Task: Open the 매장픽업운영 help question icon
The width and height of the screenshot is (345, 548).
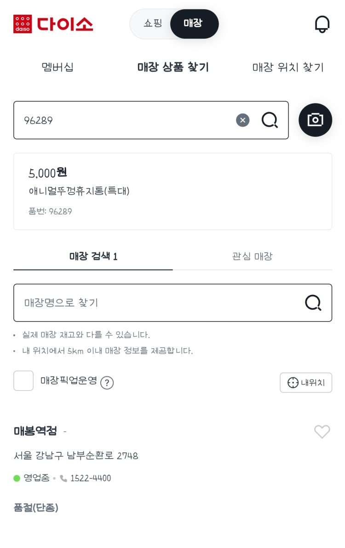Action: coord(107,383)
